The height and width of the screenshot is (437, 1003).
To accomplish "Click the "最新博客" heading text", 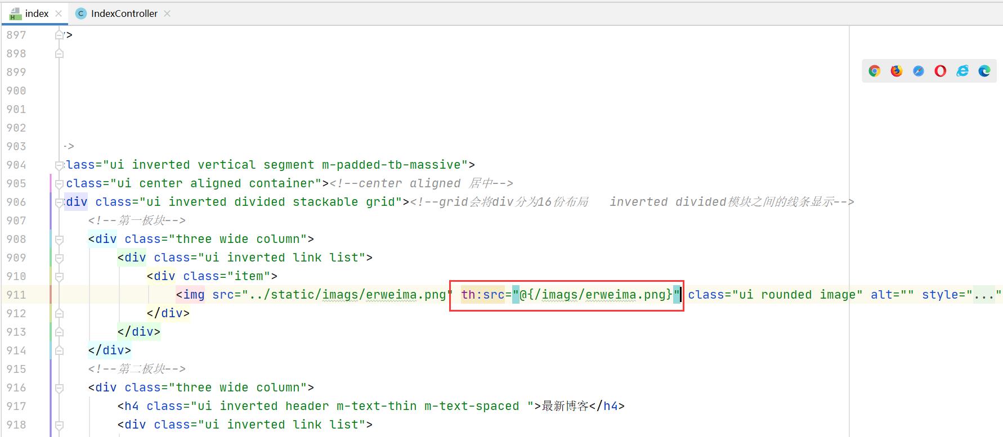I will 565,406.
